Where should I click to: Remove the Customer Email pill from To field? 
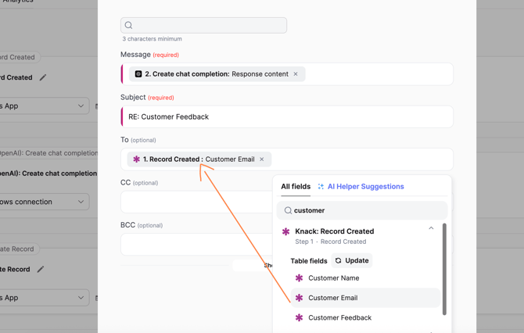pos(262,159)
